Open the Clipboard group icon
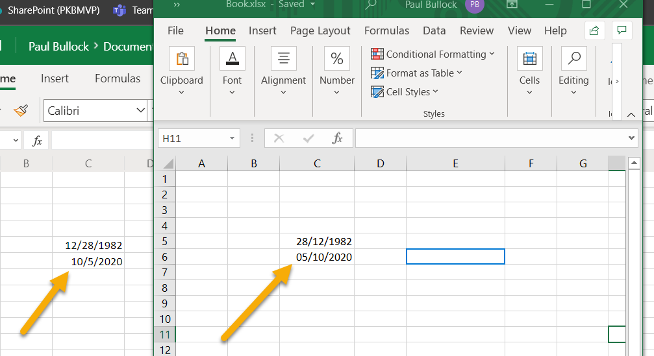 (181, 59)
